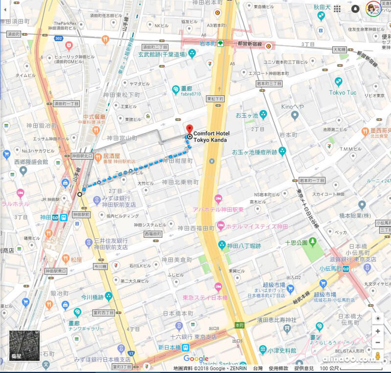Switch to satellite view thumbnail
This screenshot has height=373, width=391.
point(24,345)
